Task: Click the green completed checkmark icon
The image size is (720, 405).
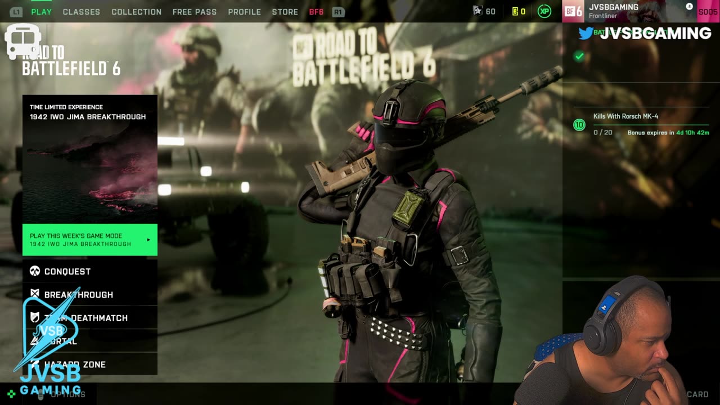Action: [579, 56]
